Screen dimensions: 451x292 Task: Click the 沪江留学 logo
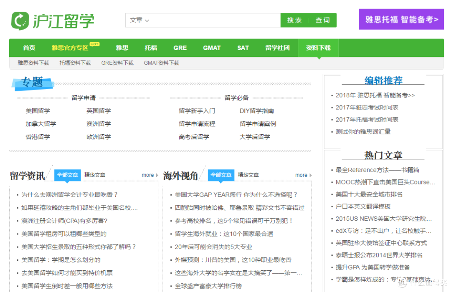click(53, 21)
